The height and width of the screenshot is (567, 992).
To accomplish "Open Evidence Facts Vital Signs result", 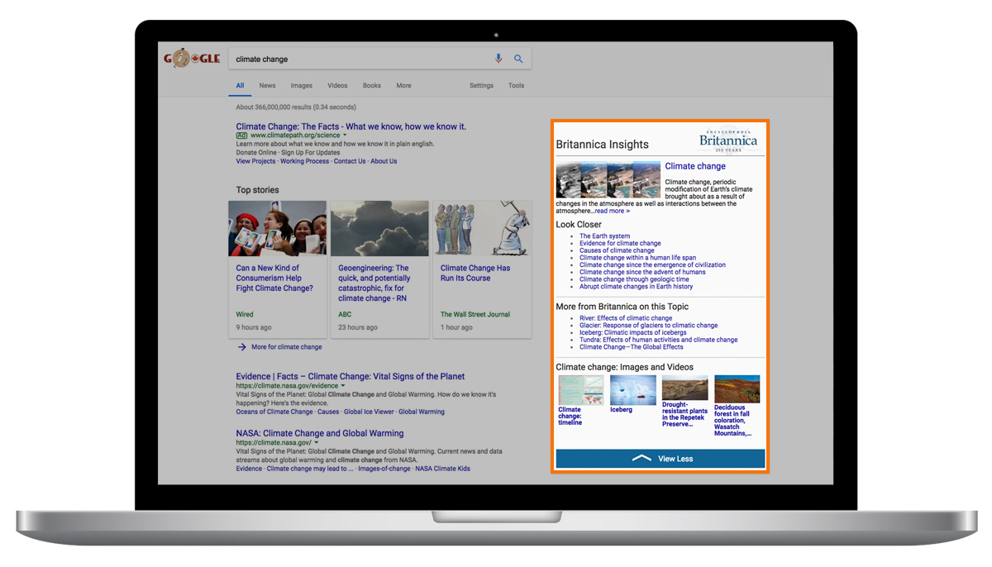I will click(x=351, y=376).
